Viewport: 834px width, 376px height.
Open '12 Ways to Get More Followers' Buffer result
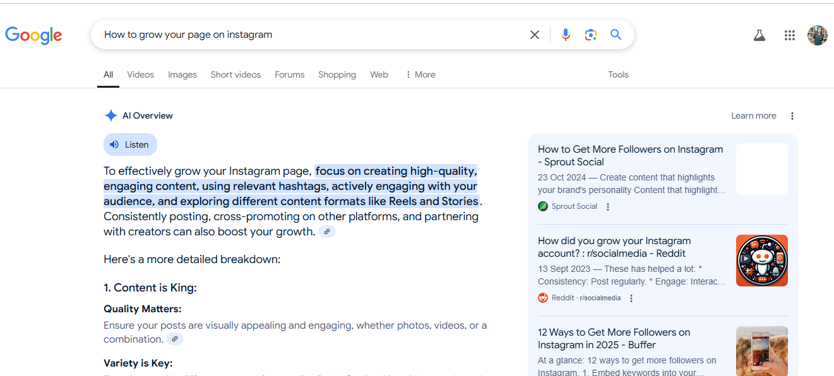[614, 338]
